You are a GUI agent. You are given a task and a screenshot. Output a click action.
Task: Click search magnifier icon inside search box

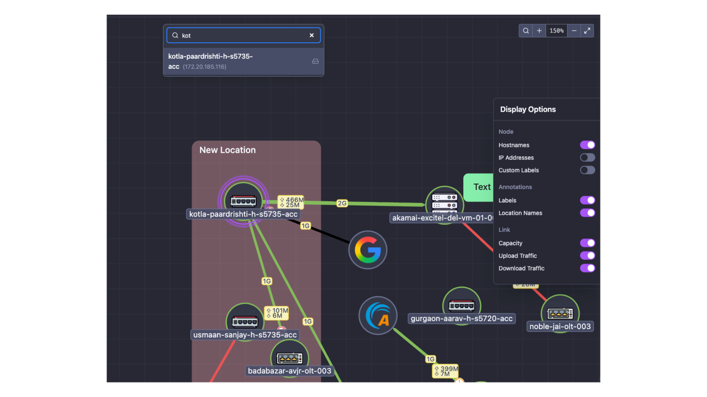[175, 35]
